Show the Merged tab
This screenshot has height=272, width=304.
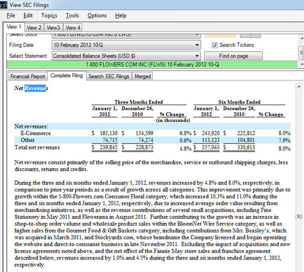tap(142, 76)
